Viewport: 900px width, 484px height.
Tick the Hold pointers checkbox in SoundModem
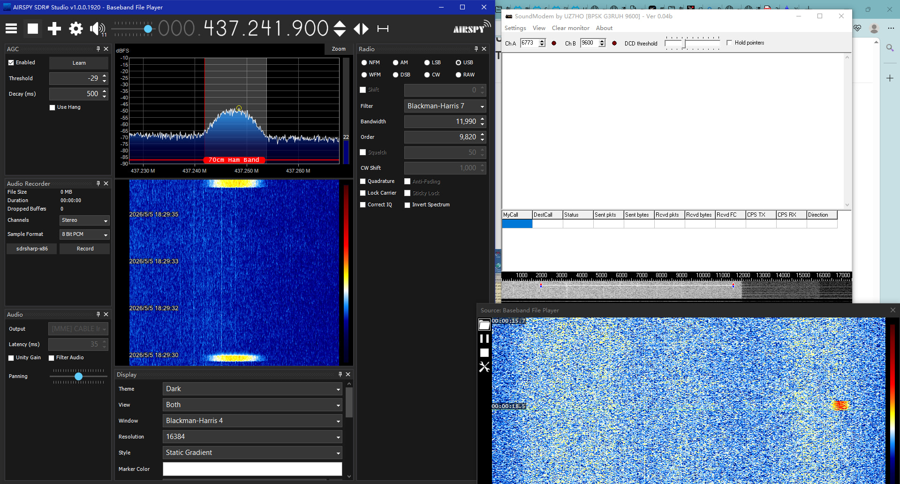tap(729, 43)
